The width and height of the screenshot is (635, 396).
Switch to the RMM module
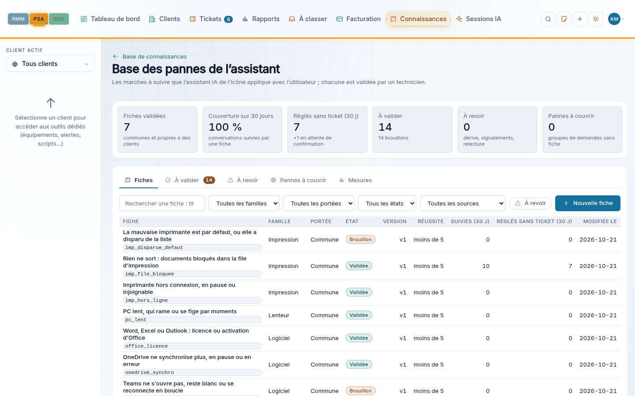19,19
